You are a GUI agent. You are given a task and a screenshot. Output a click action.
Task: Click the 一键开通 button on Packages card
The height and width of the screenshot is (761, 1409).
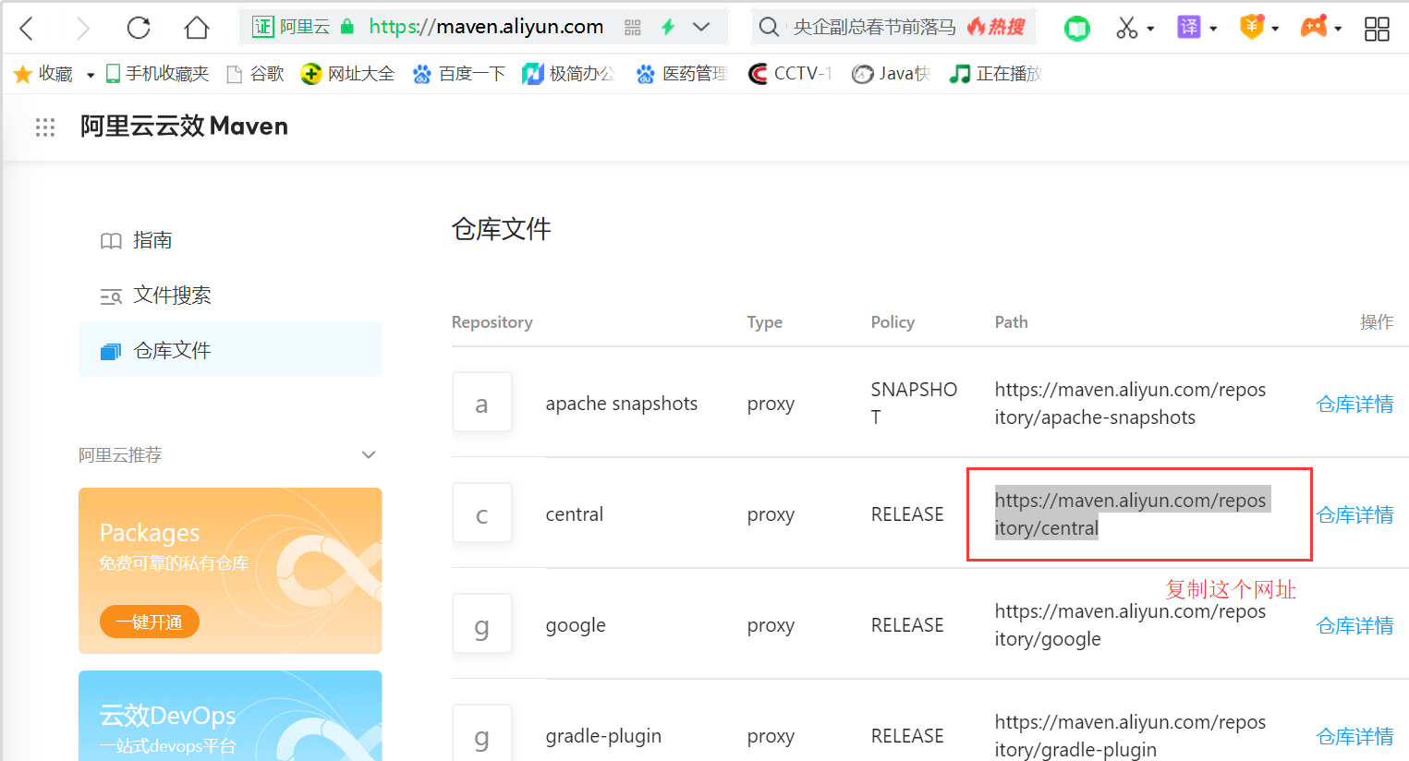coord(150,622)
